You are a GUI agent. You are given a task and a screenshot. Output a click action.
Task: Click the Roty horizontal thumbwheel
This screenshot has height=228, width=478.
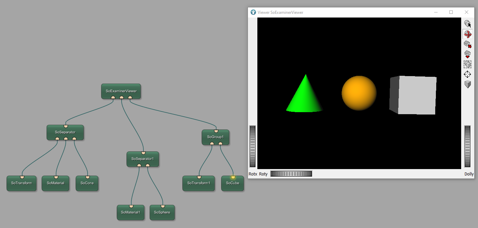point(291,174)
